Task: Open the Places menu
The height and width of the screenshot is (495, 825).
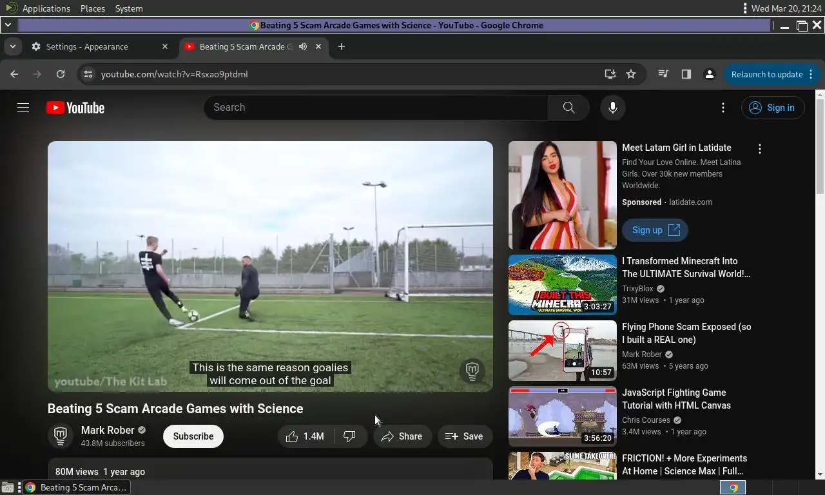Action: point(93,8)
